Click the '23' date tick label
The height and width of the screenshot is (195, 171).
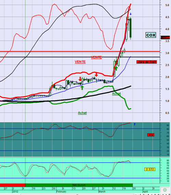(44, 189)
